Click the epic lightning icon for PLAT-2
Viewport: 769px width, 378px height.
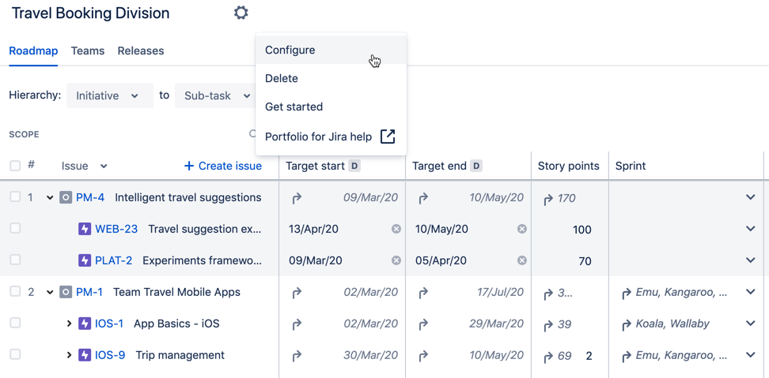(85, 260)
